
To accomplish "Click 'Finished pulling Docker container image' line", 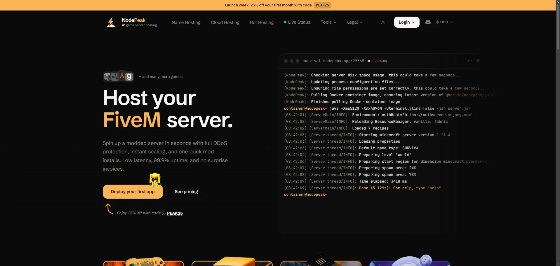I will (x=342, y=102).
